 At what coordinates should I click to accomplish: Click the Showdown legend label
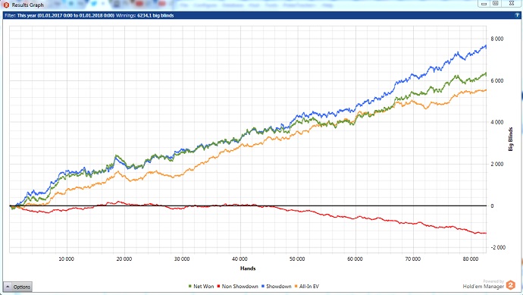[278, 287]
